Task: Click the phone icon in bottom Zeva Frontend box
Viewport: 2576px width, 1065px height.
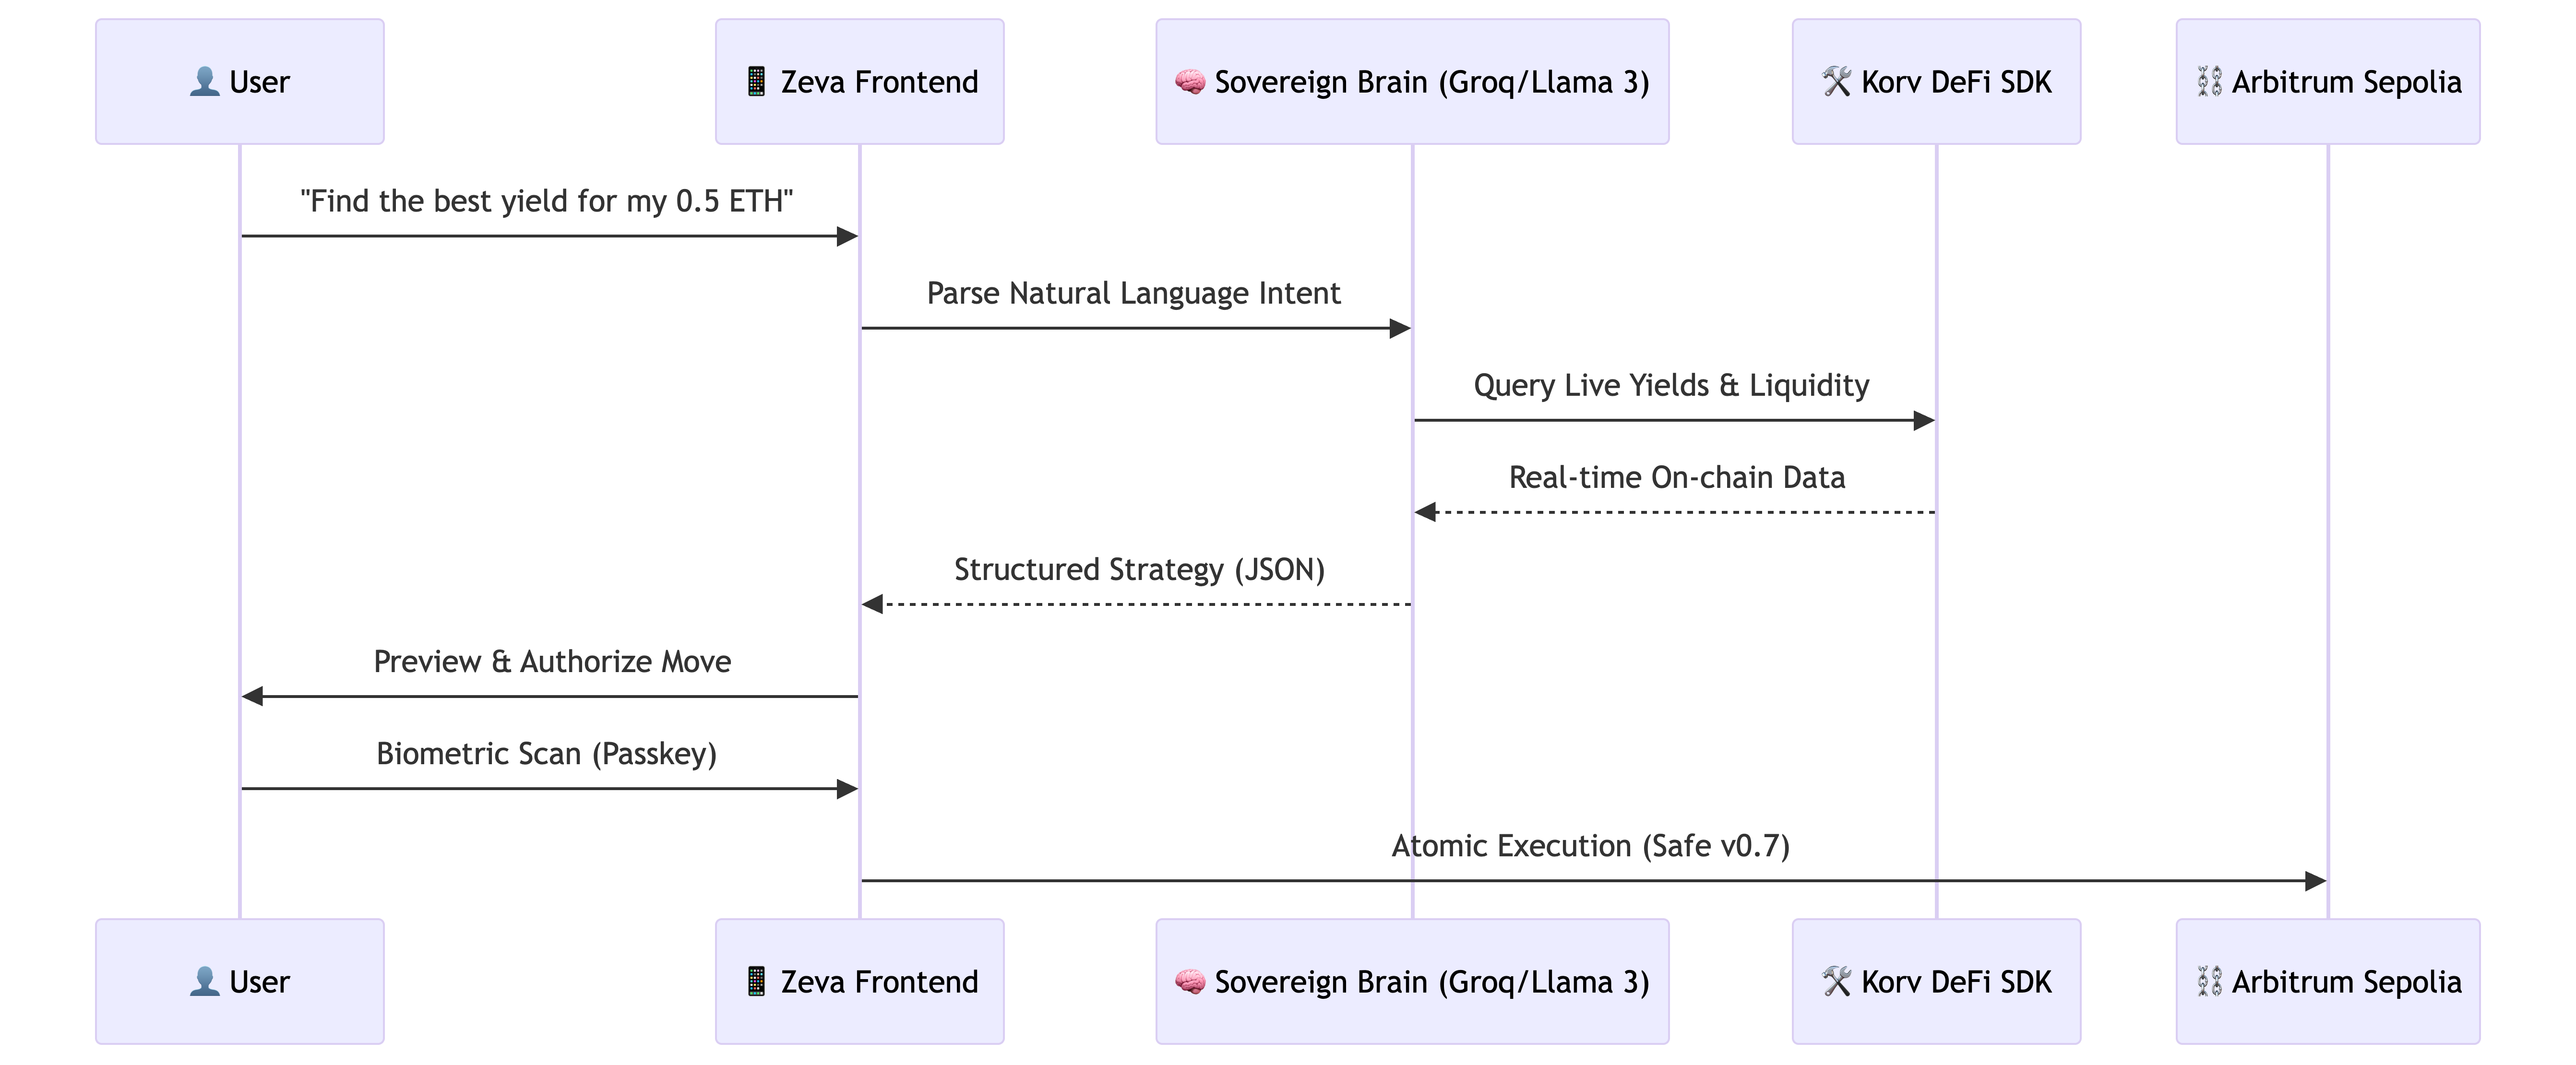Action: tap(756, 981)
